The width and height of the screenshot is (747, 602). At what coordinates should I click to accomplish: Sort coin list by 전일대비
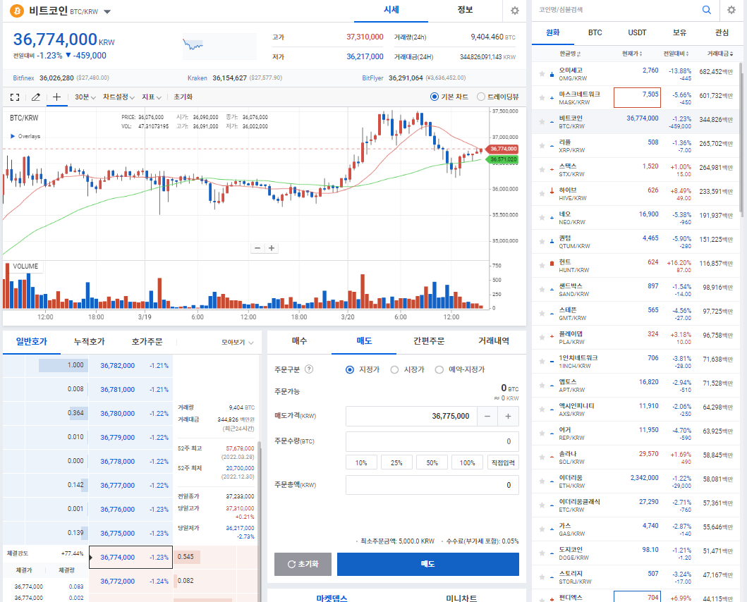[676, 54]
